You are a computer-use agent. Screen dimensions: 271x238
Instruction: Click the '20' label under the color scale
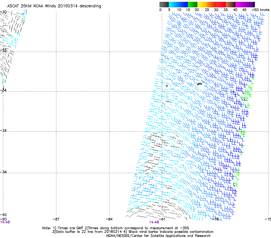197,10
